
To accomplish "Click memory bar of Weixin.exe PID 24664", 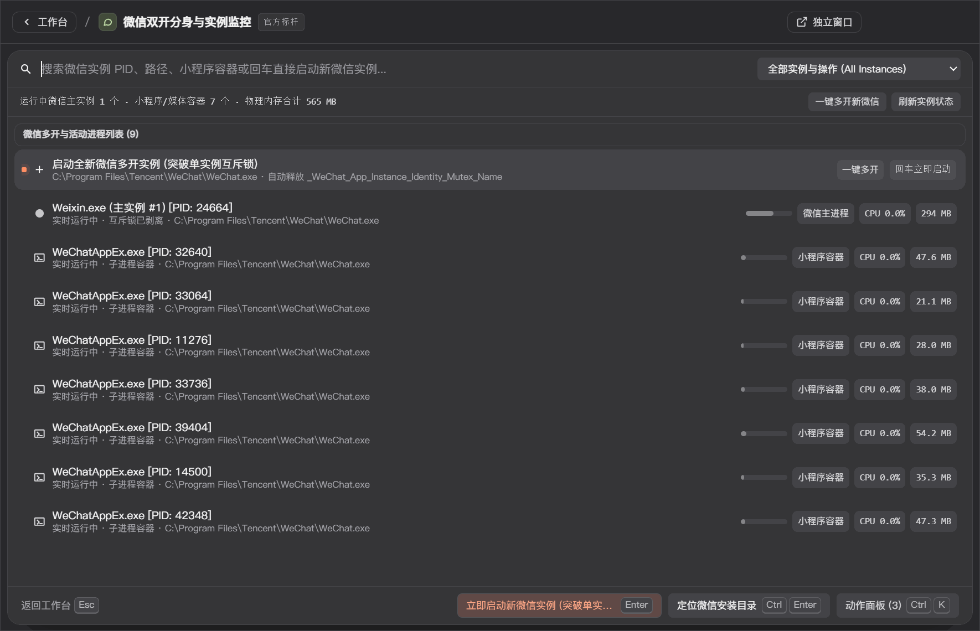I will click(768, 214).
